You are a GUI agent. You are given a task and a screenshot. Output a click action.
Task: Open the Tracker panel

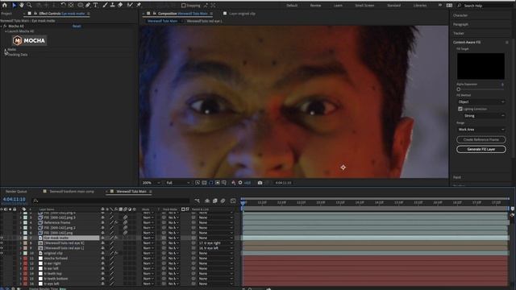[459, 33]
